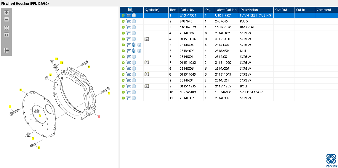The height and width of the screenshot is (168, 338).
Task: Sort by Latest Part No. column header
Action: point(226,10)
